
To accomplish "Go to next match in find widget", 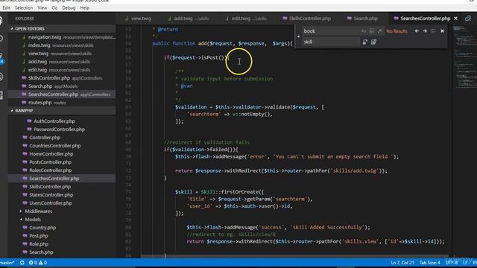I will point(425,31).
